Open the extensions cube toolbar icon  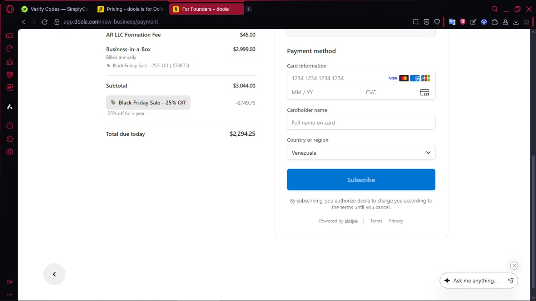click(495, 22)
